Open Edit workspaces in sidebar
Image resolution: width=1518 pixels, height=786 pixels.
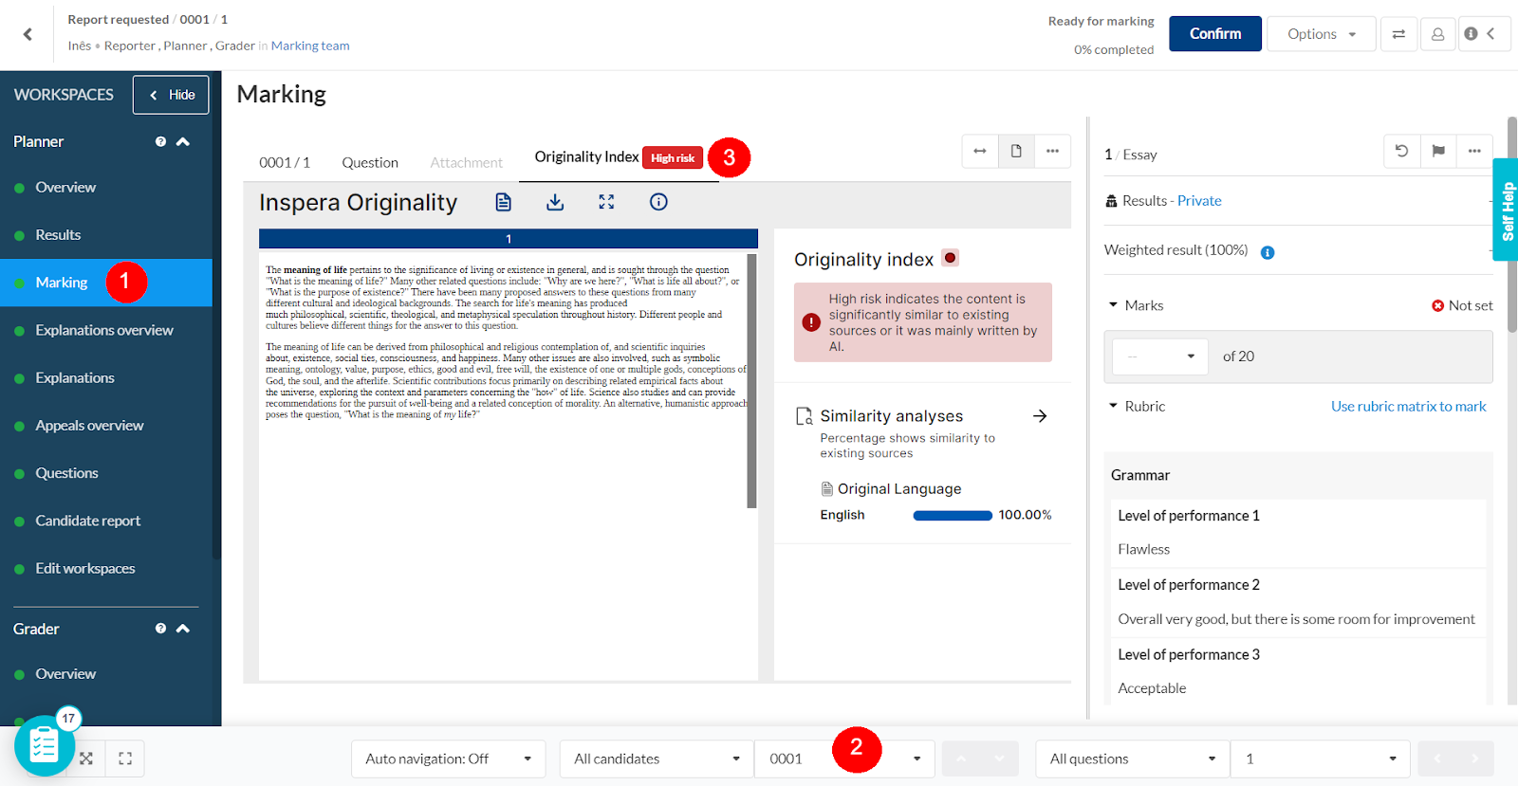click(x=85, y=568)
